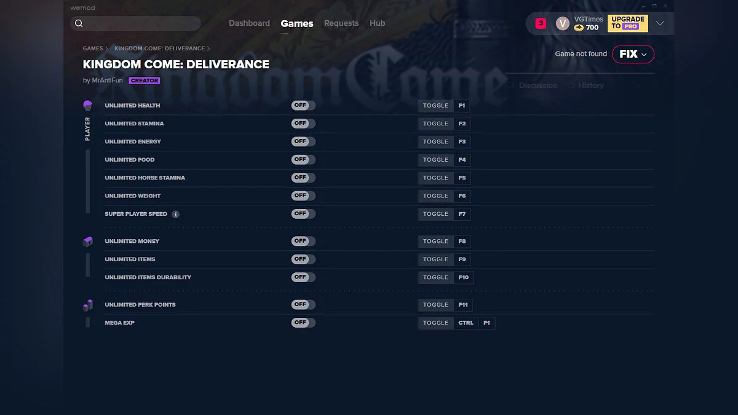Click the Player category icon
The width and height of the screenshot is (738, 415).
[87, 106]
